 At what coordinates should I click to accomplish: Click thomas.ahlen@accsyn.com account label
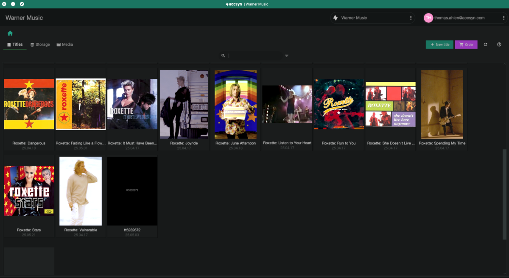point(459,18)
